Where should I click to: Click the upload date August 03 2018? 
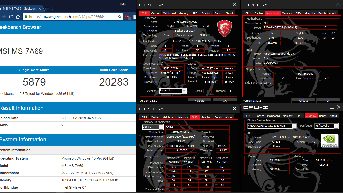click(82, 118)
